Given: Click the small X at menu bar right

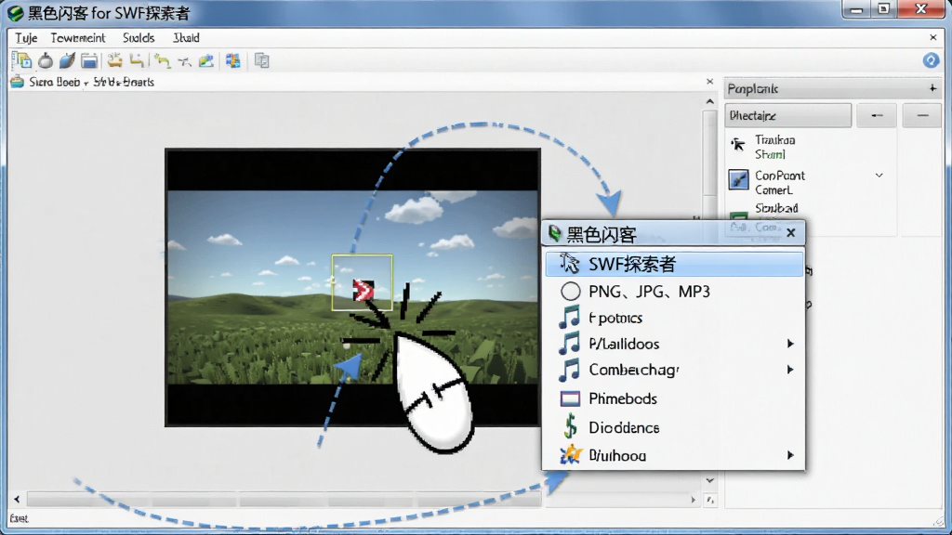Looking at the screenshot, I should (x=933, y=37).
